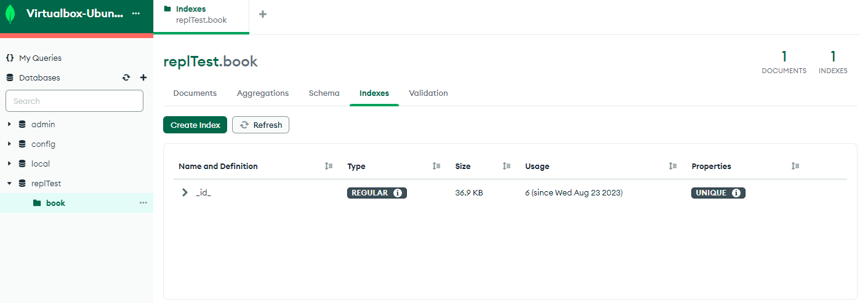This screenshot has height=303, width=860.
Task: Switch to the Validation tab
Action: pos(428,93)
